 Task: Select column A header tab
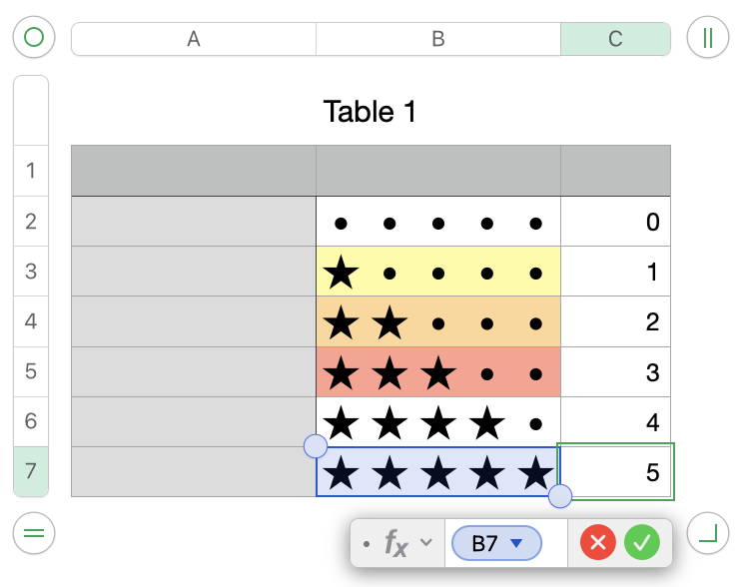(194, 39)
